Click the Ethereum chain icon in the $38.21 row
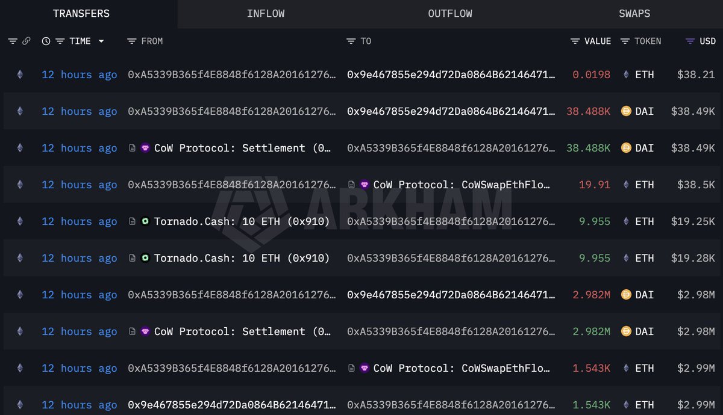The image size is (723, 415). point(20,75)
